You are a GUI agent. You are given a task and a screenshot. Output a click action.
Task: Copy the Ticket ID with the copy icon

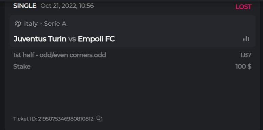point(99,119)
